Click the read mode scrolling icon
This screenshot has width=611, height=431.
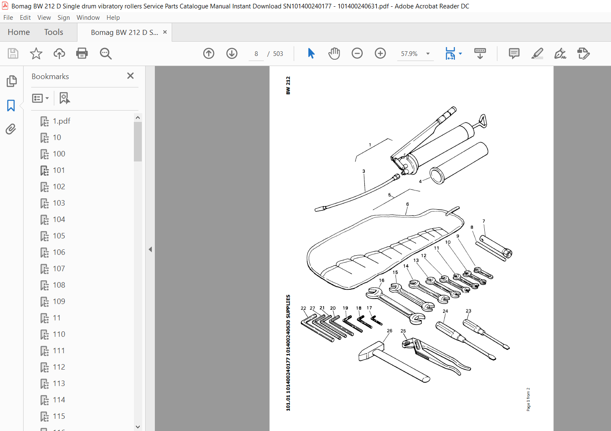(480, 53)
